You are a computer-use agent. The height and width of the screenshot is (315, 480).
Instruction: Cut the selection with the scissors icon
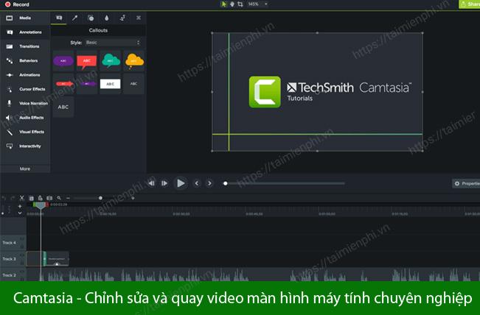point(21,198)
